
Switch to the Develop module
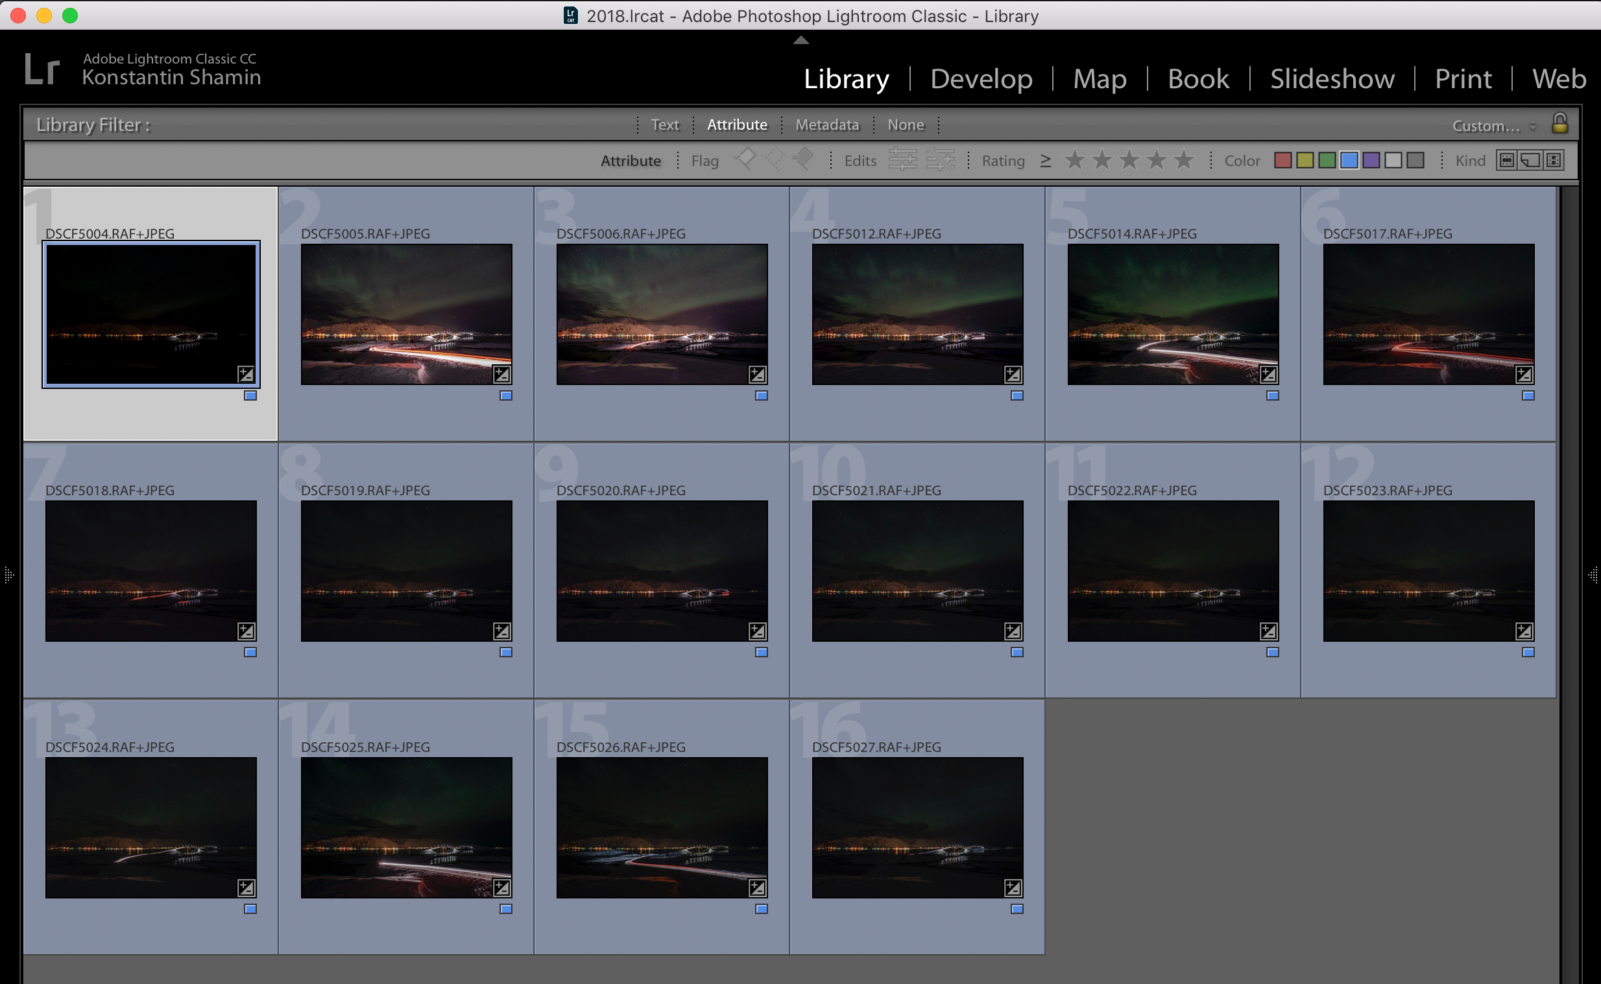click(981, 78)
